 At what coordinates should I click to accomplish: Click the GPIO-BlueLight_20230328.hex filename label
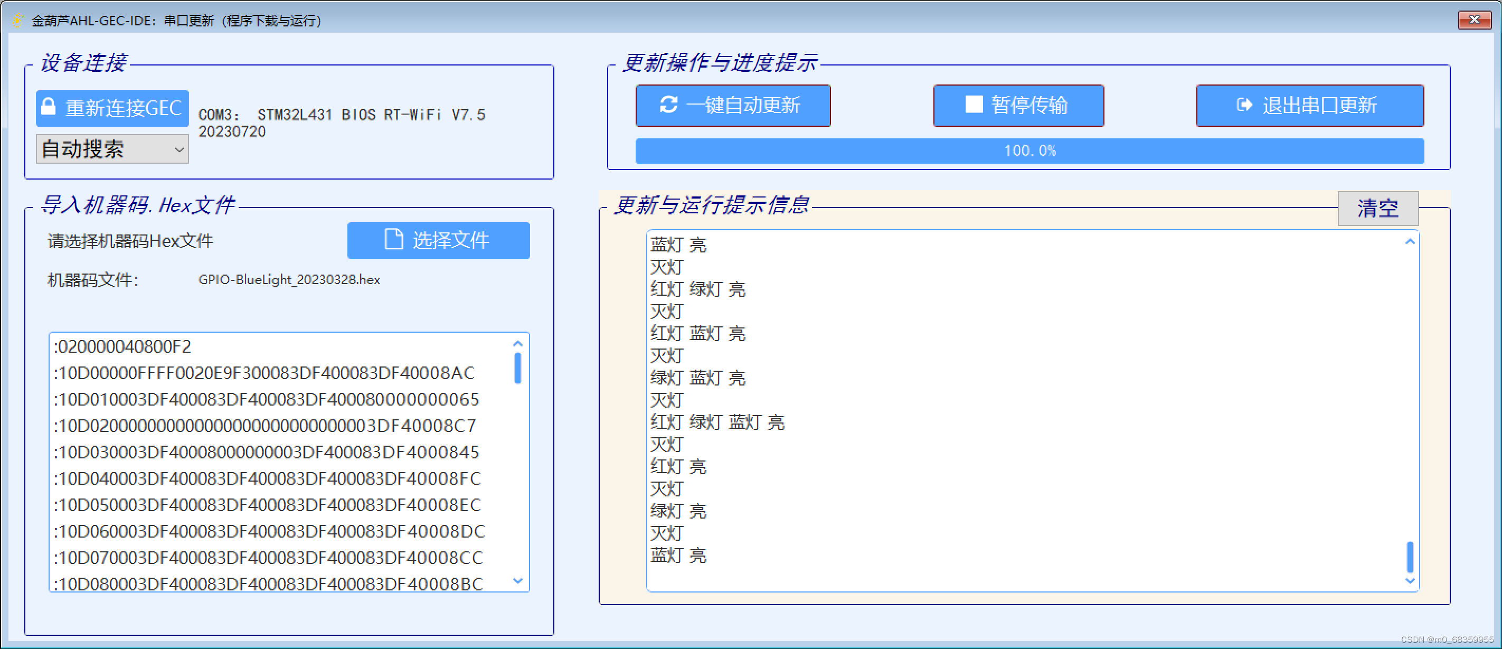(289, 280)
